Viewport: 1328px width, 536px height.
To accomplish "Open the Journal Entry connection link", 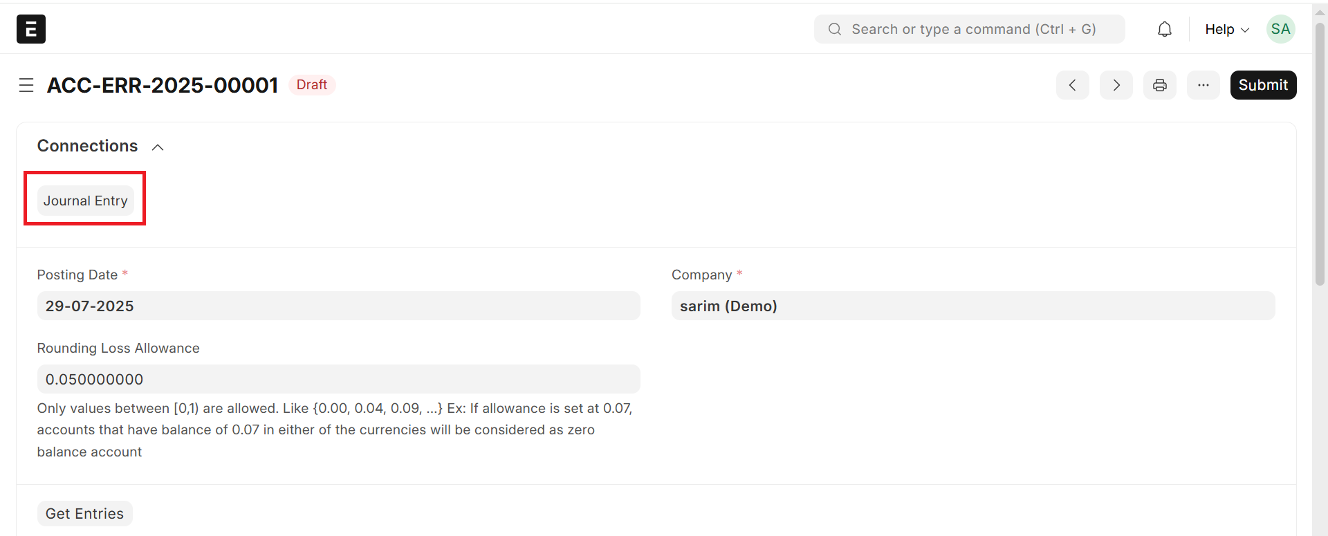I will [85, 201].
